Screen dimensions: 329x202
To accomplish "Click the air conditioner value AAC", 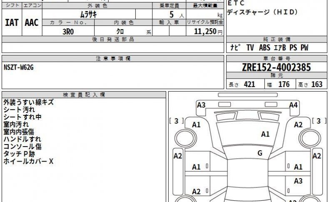I will pos(32,22).
